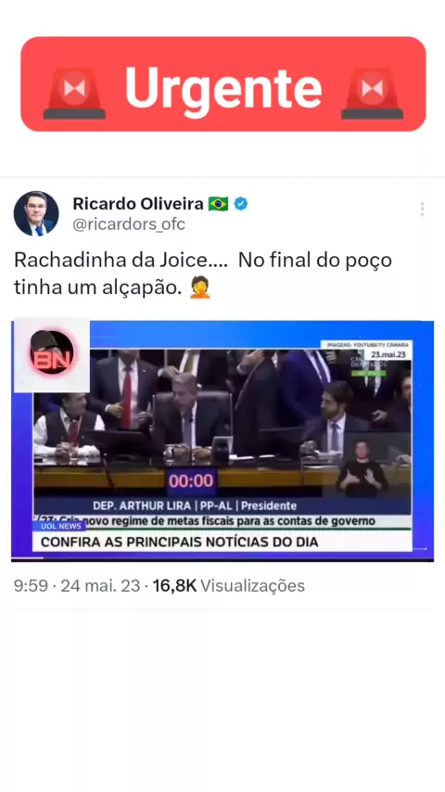Click the DEP. ARTHUR LIRA caption bar
The height and width of the screenshot is (792, 445).
click(195, 505)
